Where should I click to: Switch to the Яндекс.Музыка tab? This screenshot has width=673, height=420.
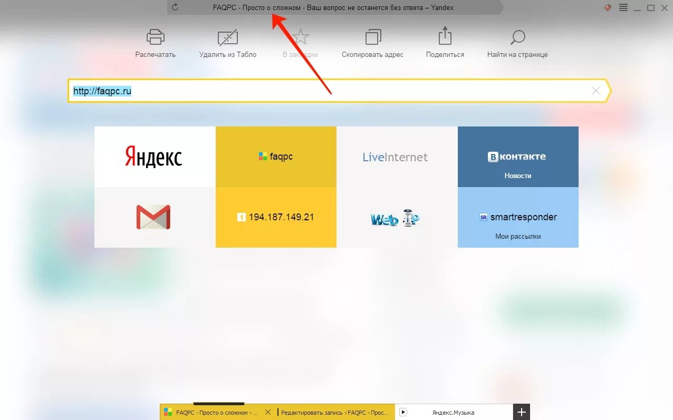click(454, 412)
